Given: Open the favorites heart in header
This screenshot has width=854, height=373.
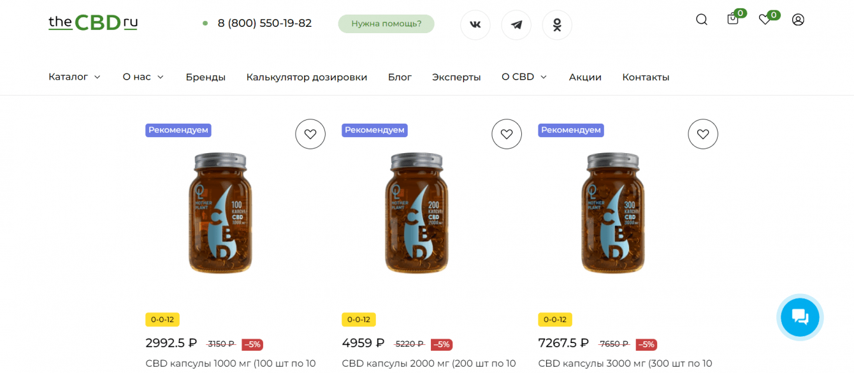Looking at the screenshot, I should (x=765, y=20).
